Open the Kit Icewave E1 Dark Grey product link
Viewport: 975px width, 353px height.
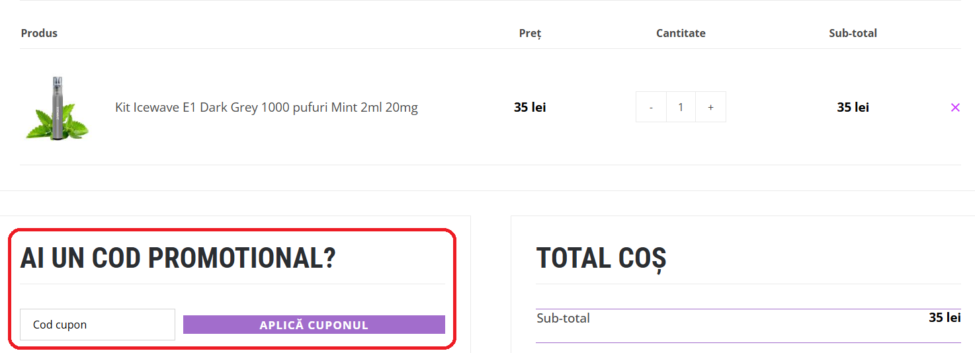click(266, 107)
